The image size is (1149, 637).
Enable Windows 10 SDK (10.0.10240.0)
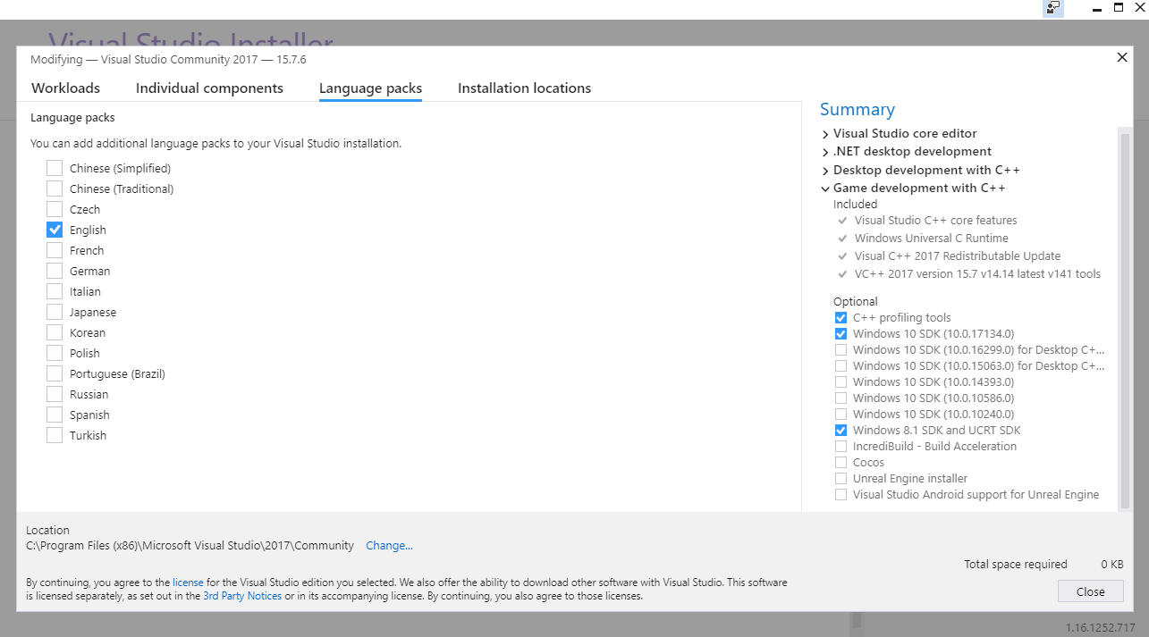[841, 415]
